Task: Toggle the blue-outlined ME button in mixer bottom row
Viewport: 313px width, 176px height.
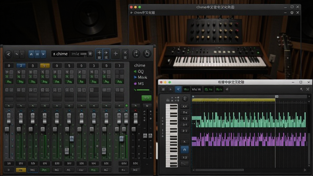Action: click(32, 170)
